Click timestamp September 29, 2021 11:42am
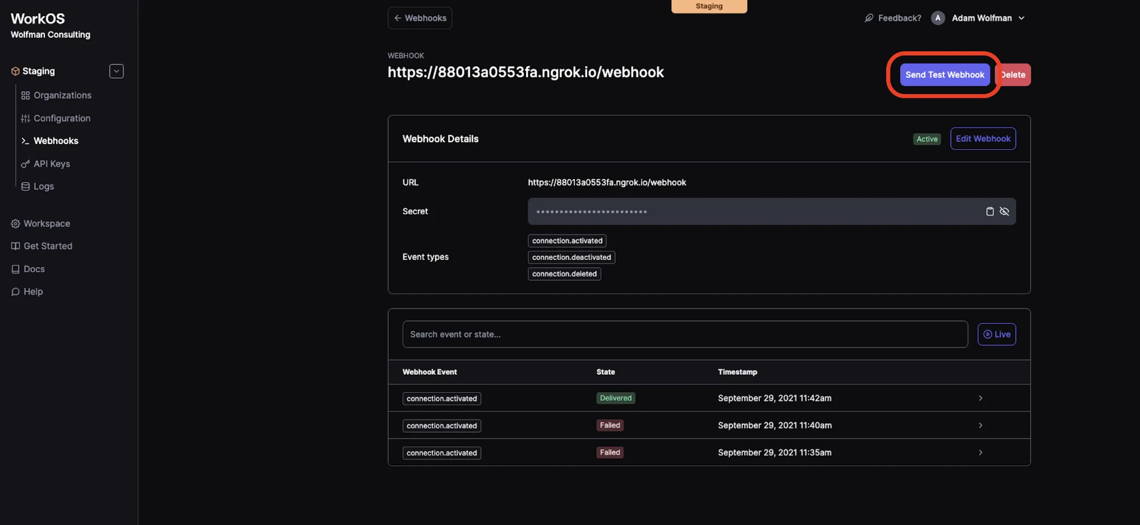 (775, 398)
